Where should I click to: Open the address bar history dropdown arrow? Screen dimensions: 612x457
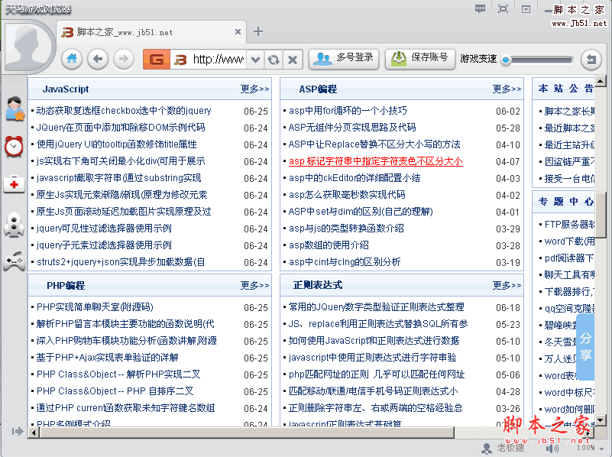[x=256, y=59]
